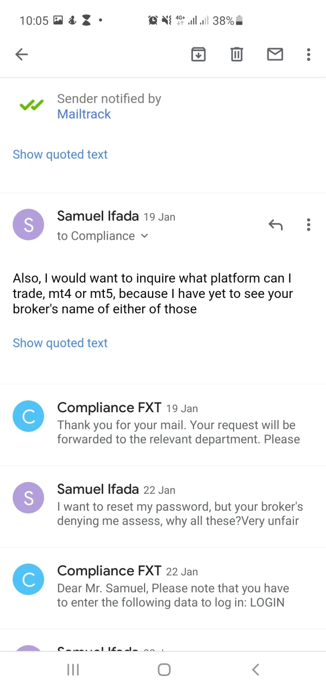Screen dimensions: 326x689
Task: Reply to Samuel Ifada's 19 Jan message
Action: [275, 225]
